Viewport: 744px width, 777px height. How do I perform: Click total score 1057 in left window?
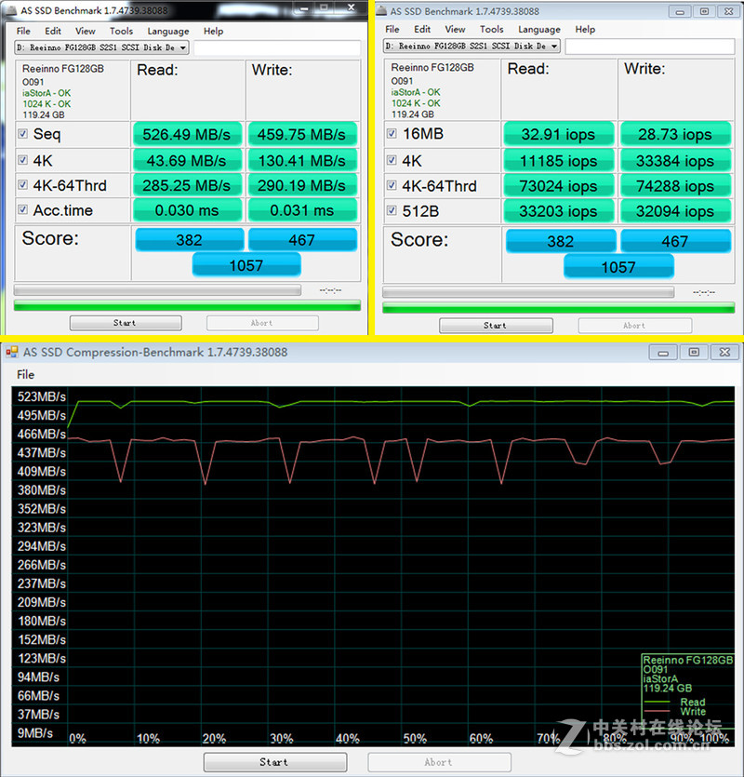tap(246, 265)
